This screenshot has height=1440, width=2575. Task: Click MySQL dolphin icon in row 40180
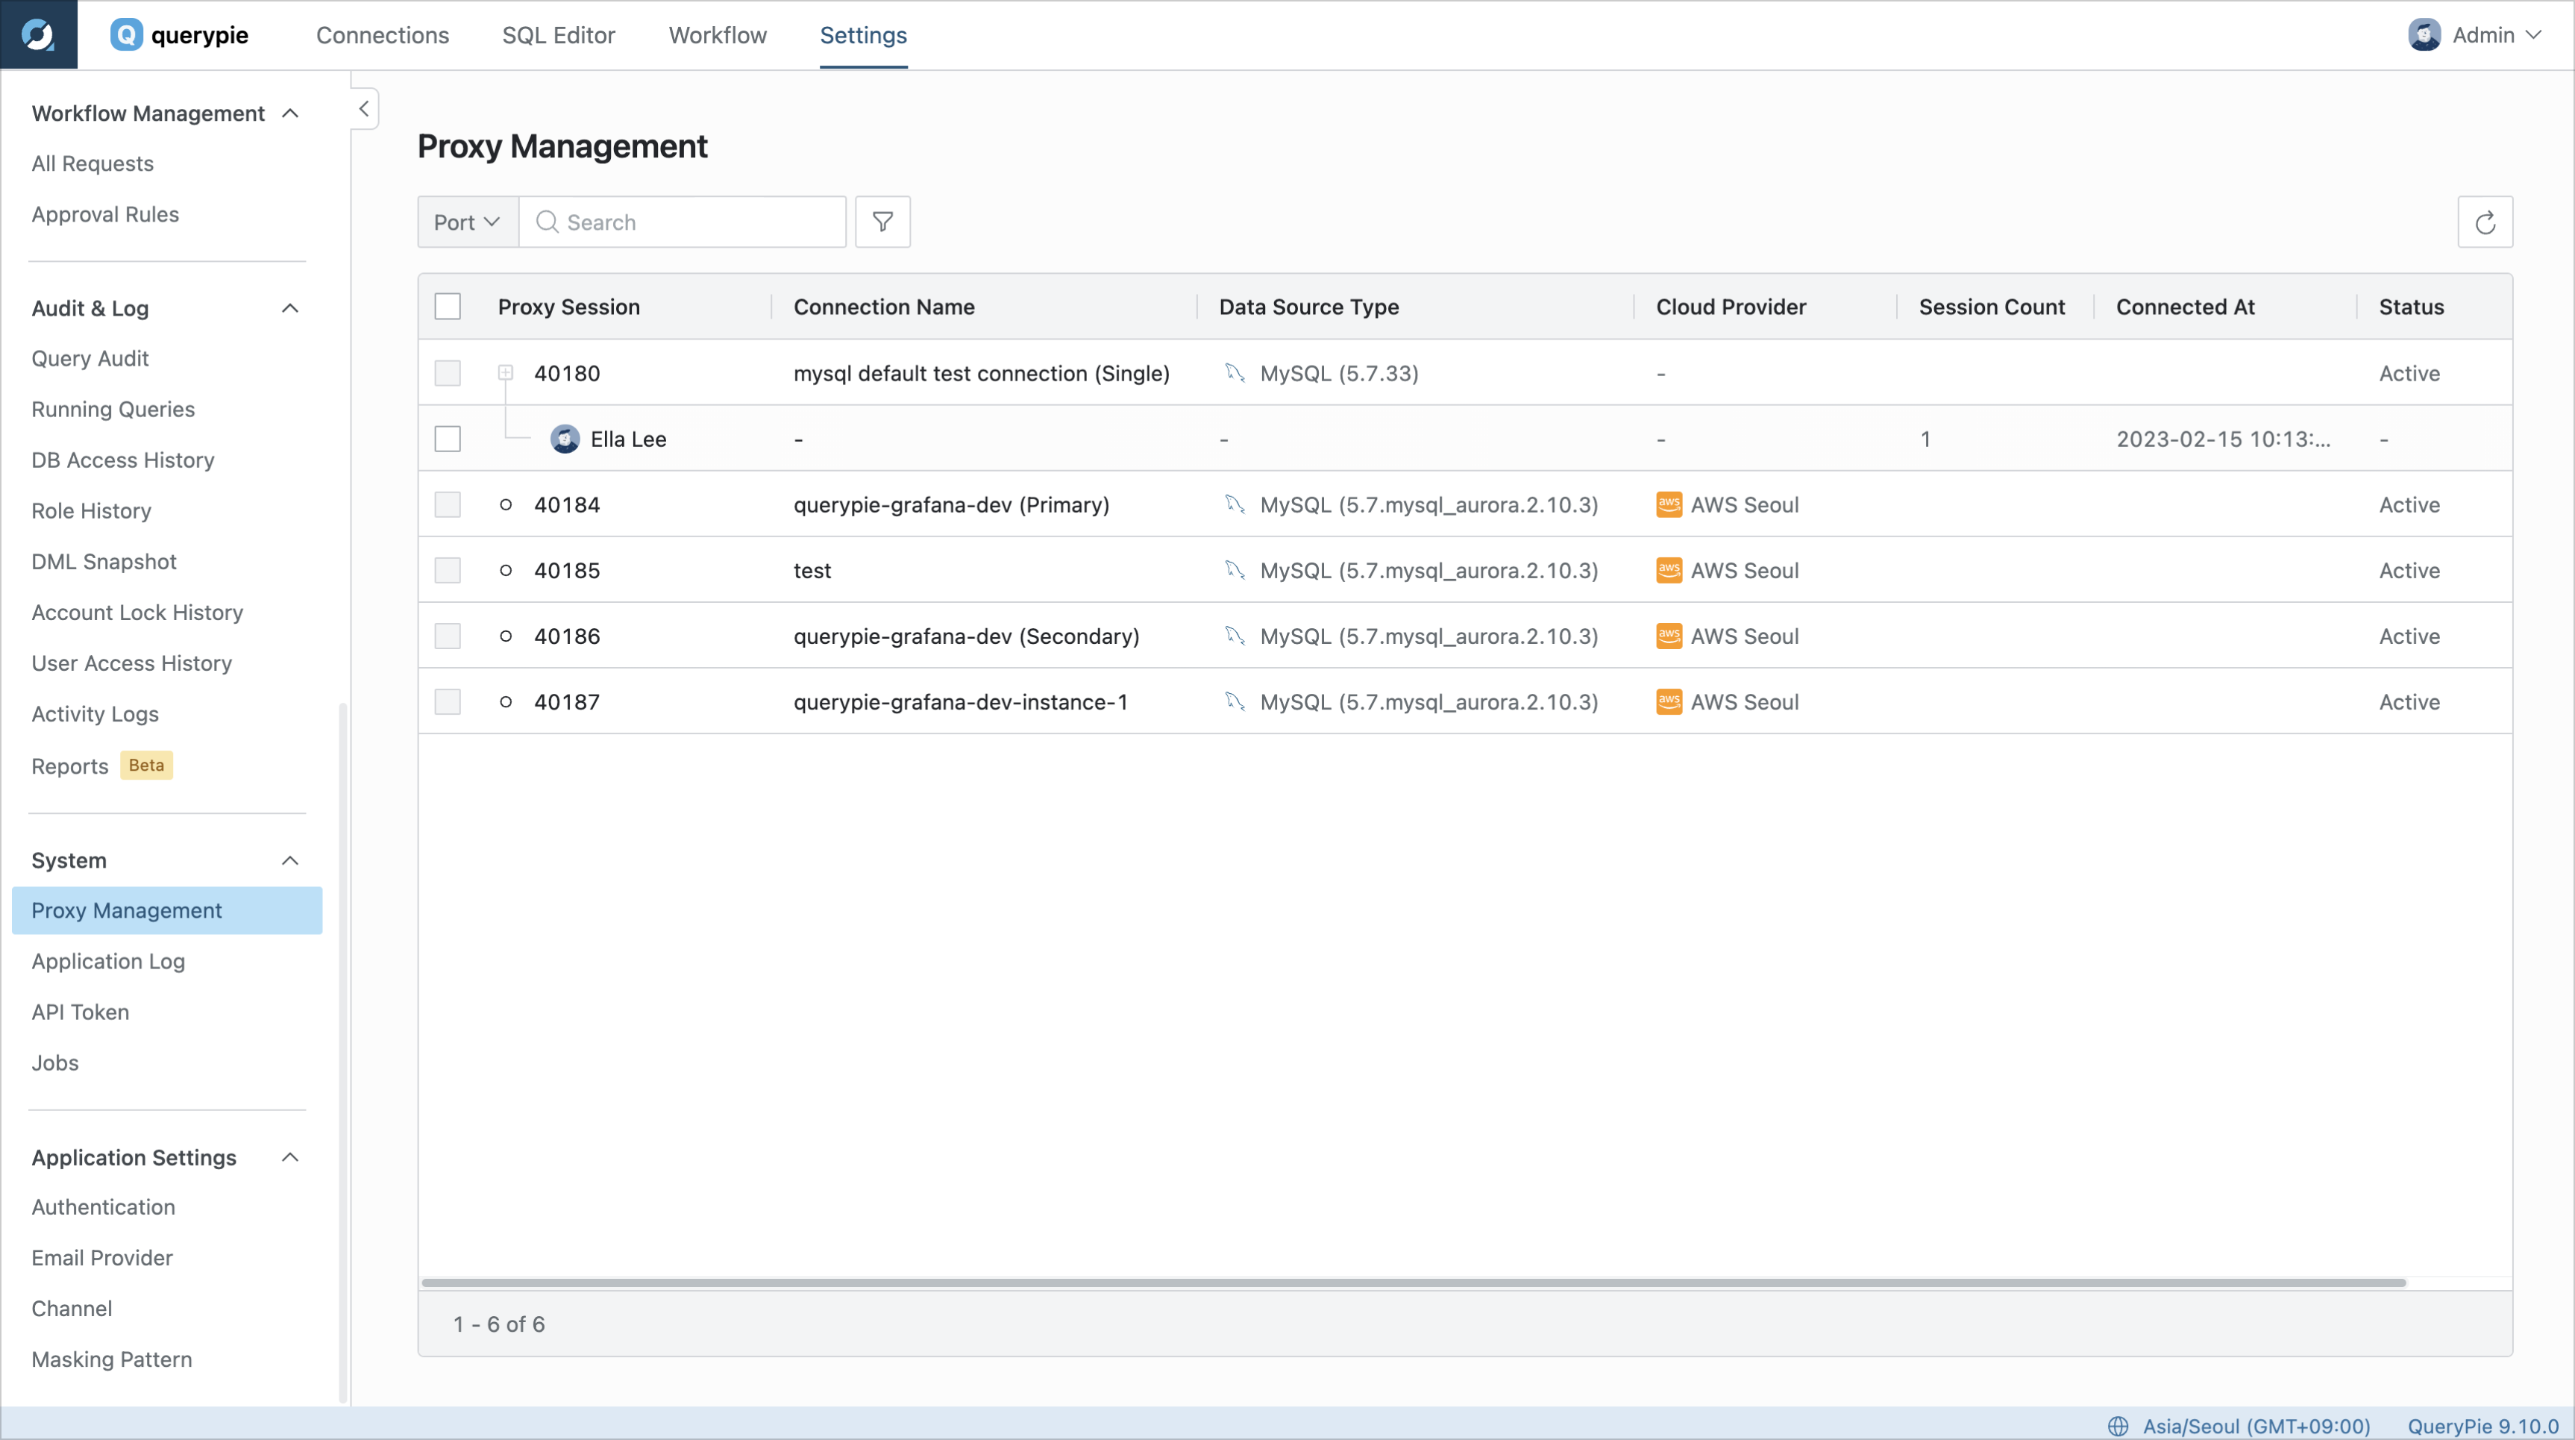pyautogui.click(x=1235, y=373)
